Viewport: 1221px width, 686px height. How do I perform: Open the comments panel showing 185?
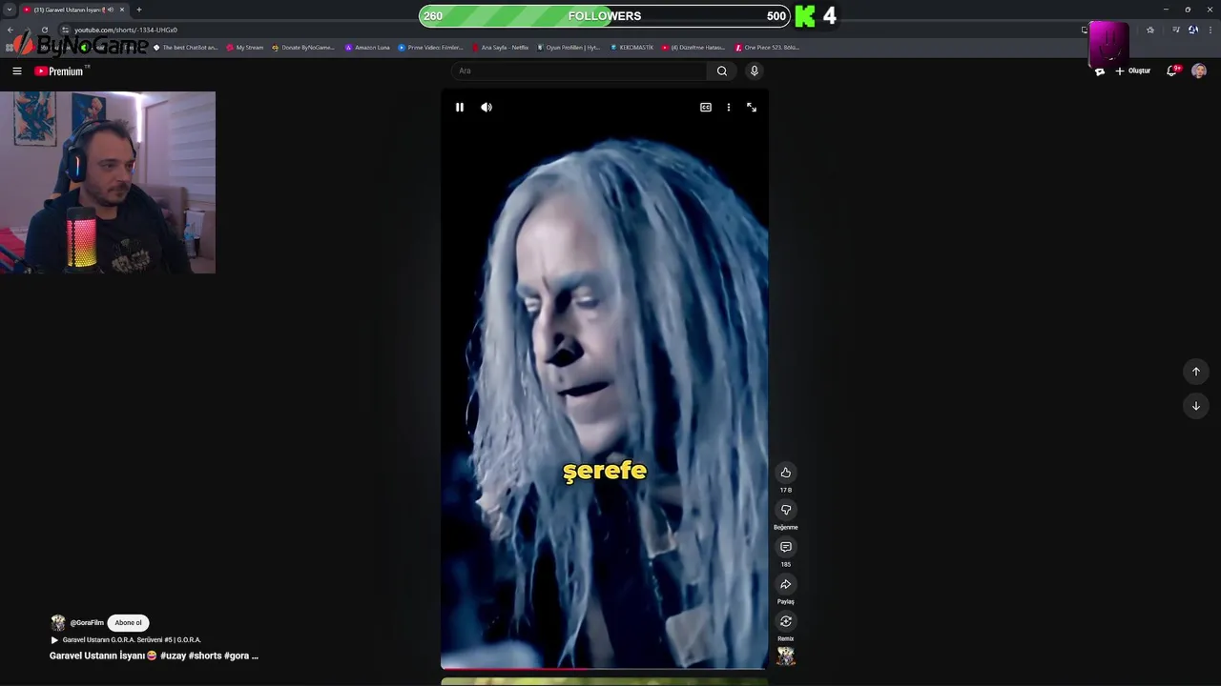[x=786, y=547]
